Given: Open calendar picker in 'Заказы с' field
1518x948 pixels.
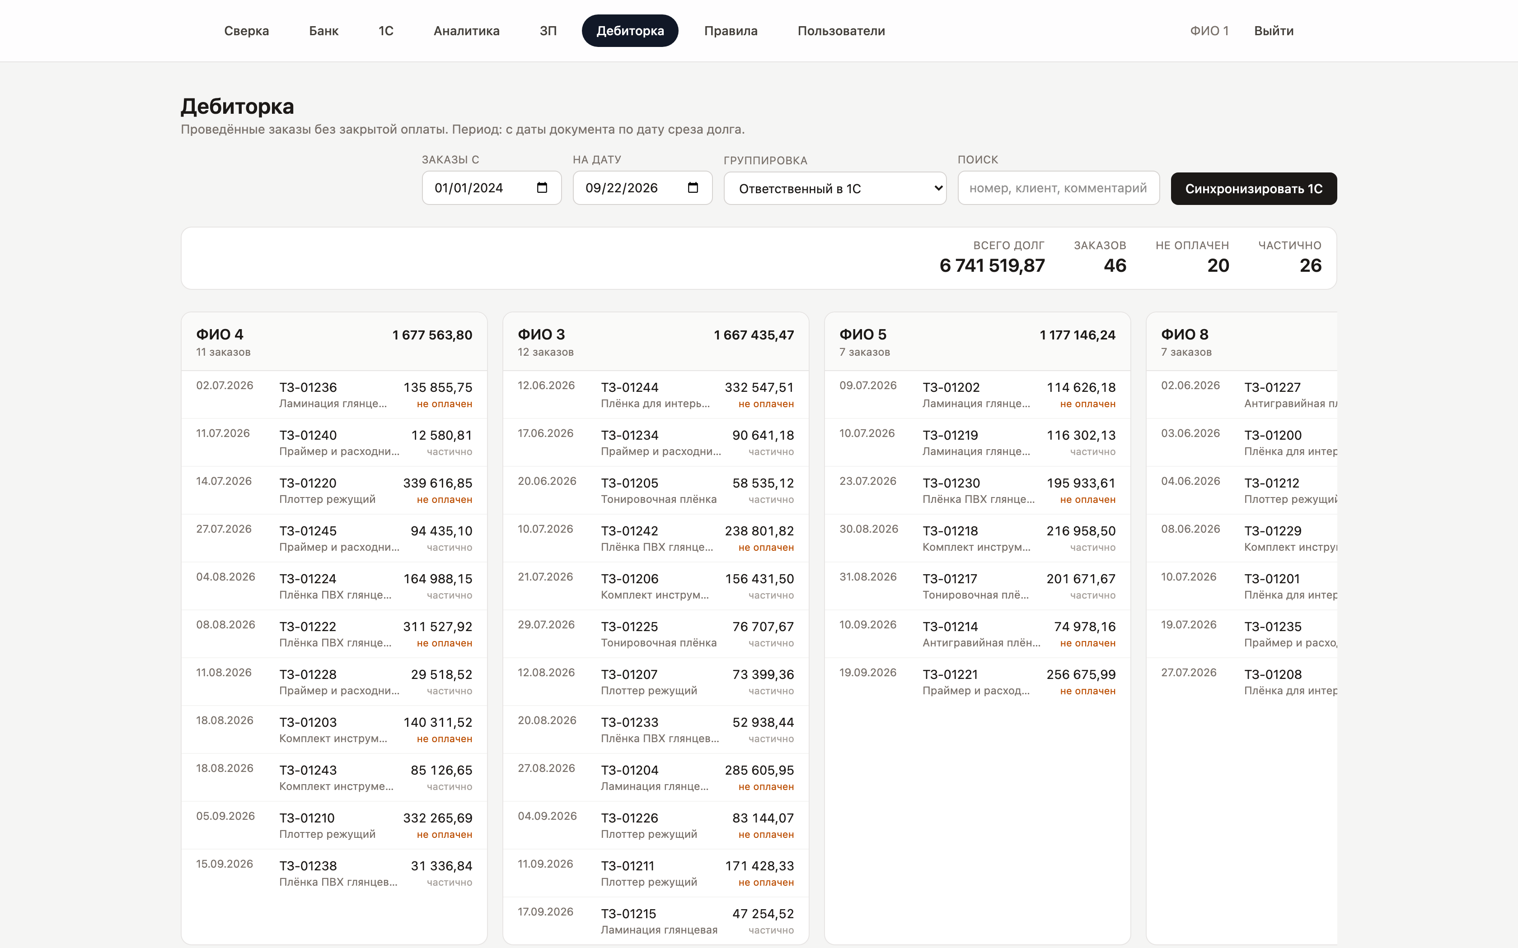Looking at the screenshot, I should click(542, 187).
